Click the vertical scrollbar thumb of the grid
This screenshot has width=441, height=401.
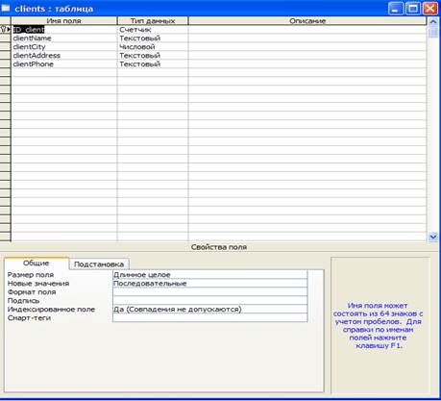pos(433,32)
